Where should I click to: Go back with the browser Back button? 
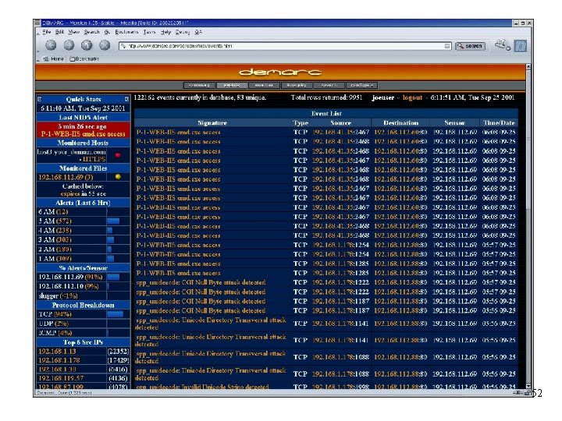point(51,45)
